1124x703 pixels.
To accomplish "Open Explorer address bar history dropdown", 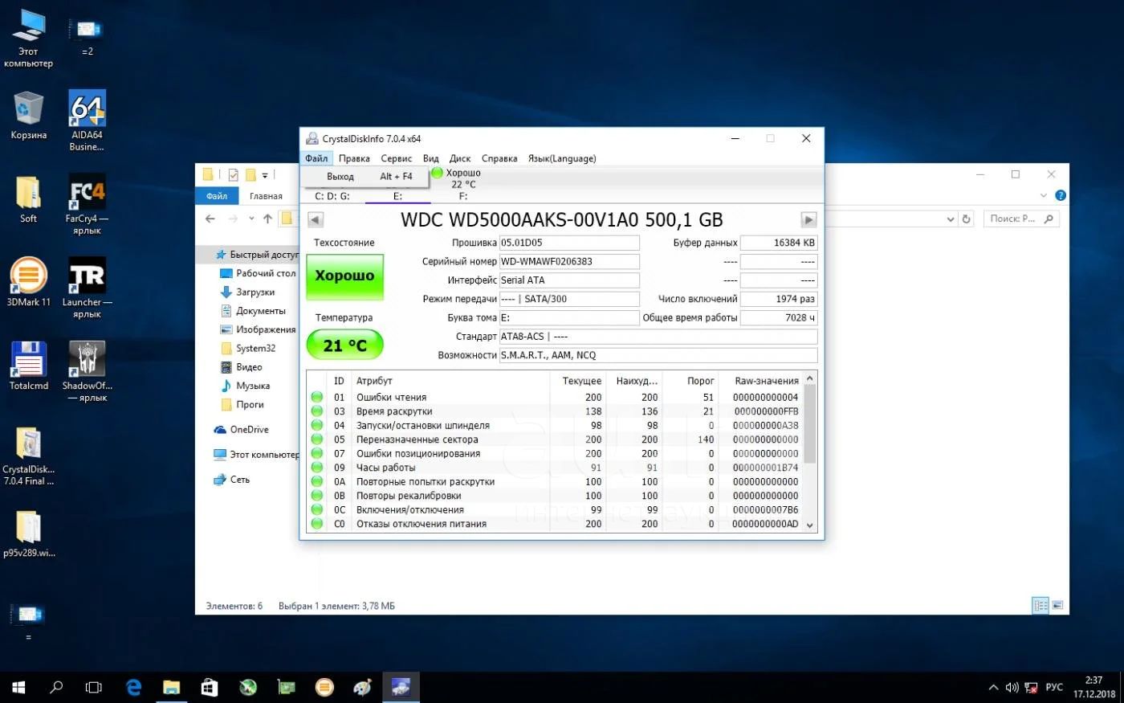I will [x=951, y=219].
